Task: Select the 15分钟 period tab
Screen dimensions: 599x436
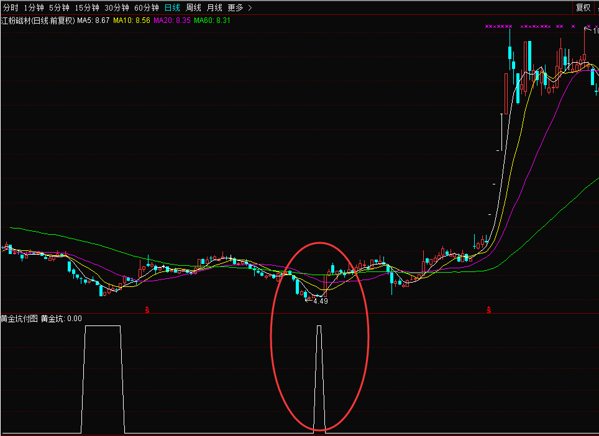Action: (x=87, y=7)
